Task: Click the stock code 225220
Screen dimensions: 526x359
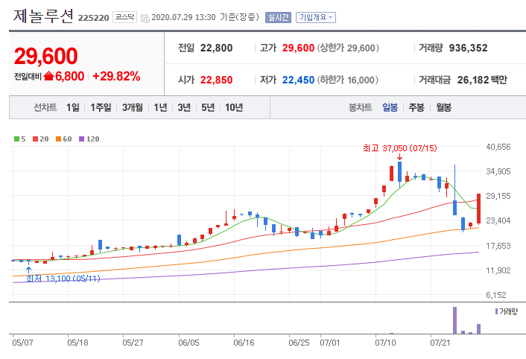Action: (94, 18)
